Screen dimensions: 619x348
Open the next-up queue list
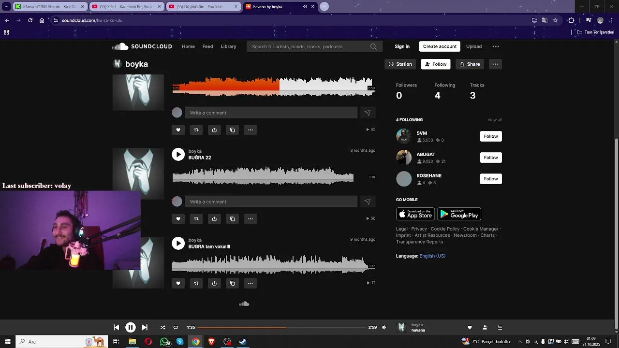[500, 327]
